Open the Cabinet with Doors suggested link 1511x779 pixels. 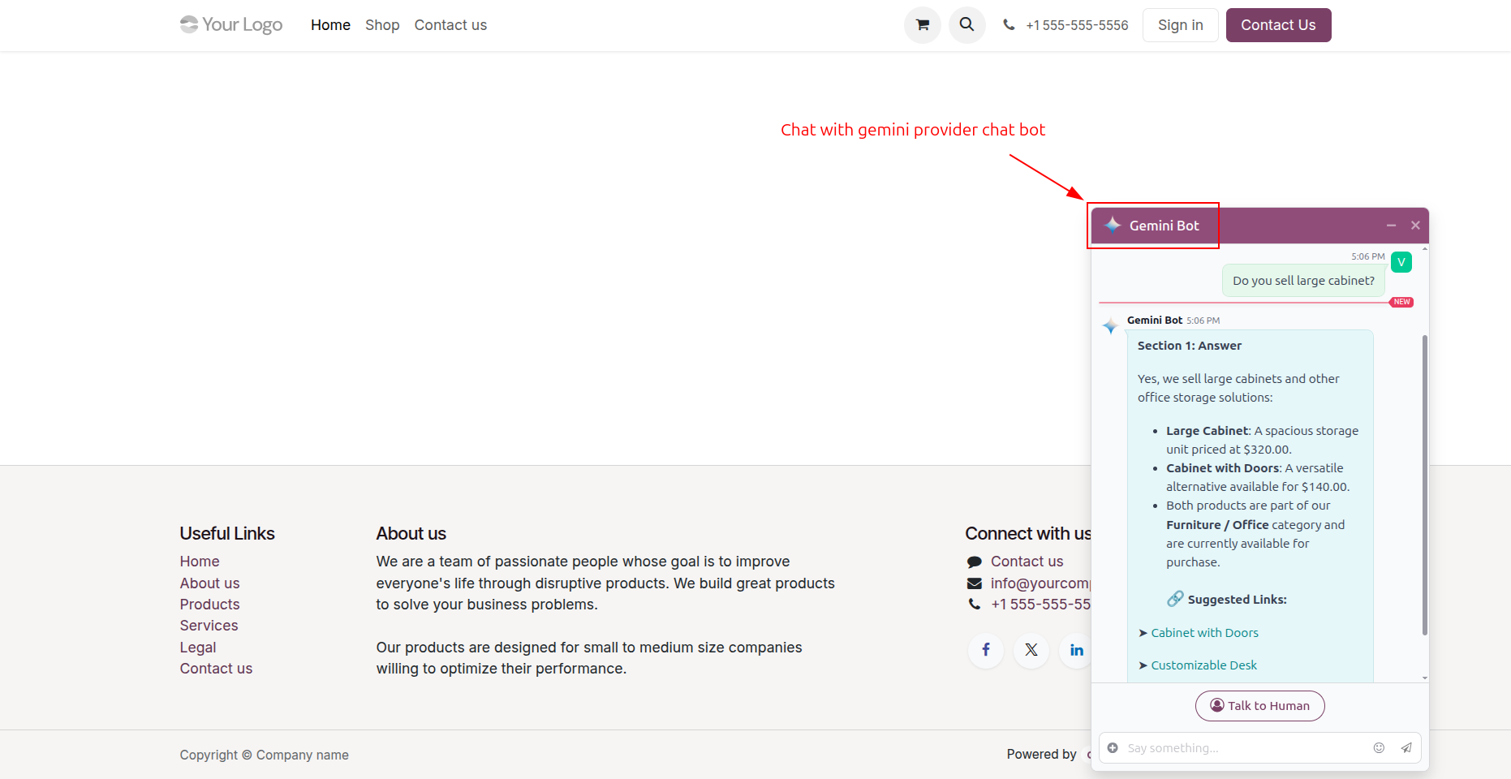tap(1204, 633)
